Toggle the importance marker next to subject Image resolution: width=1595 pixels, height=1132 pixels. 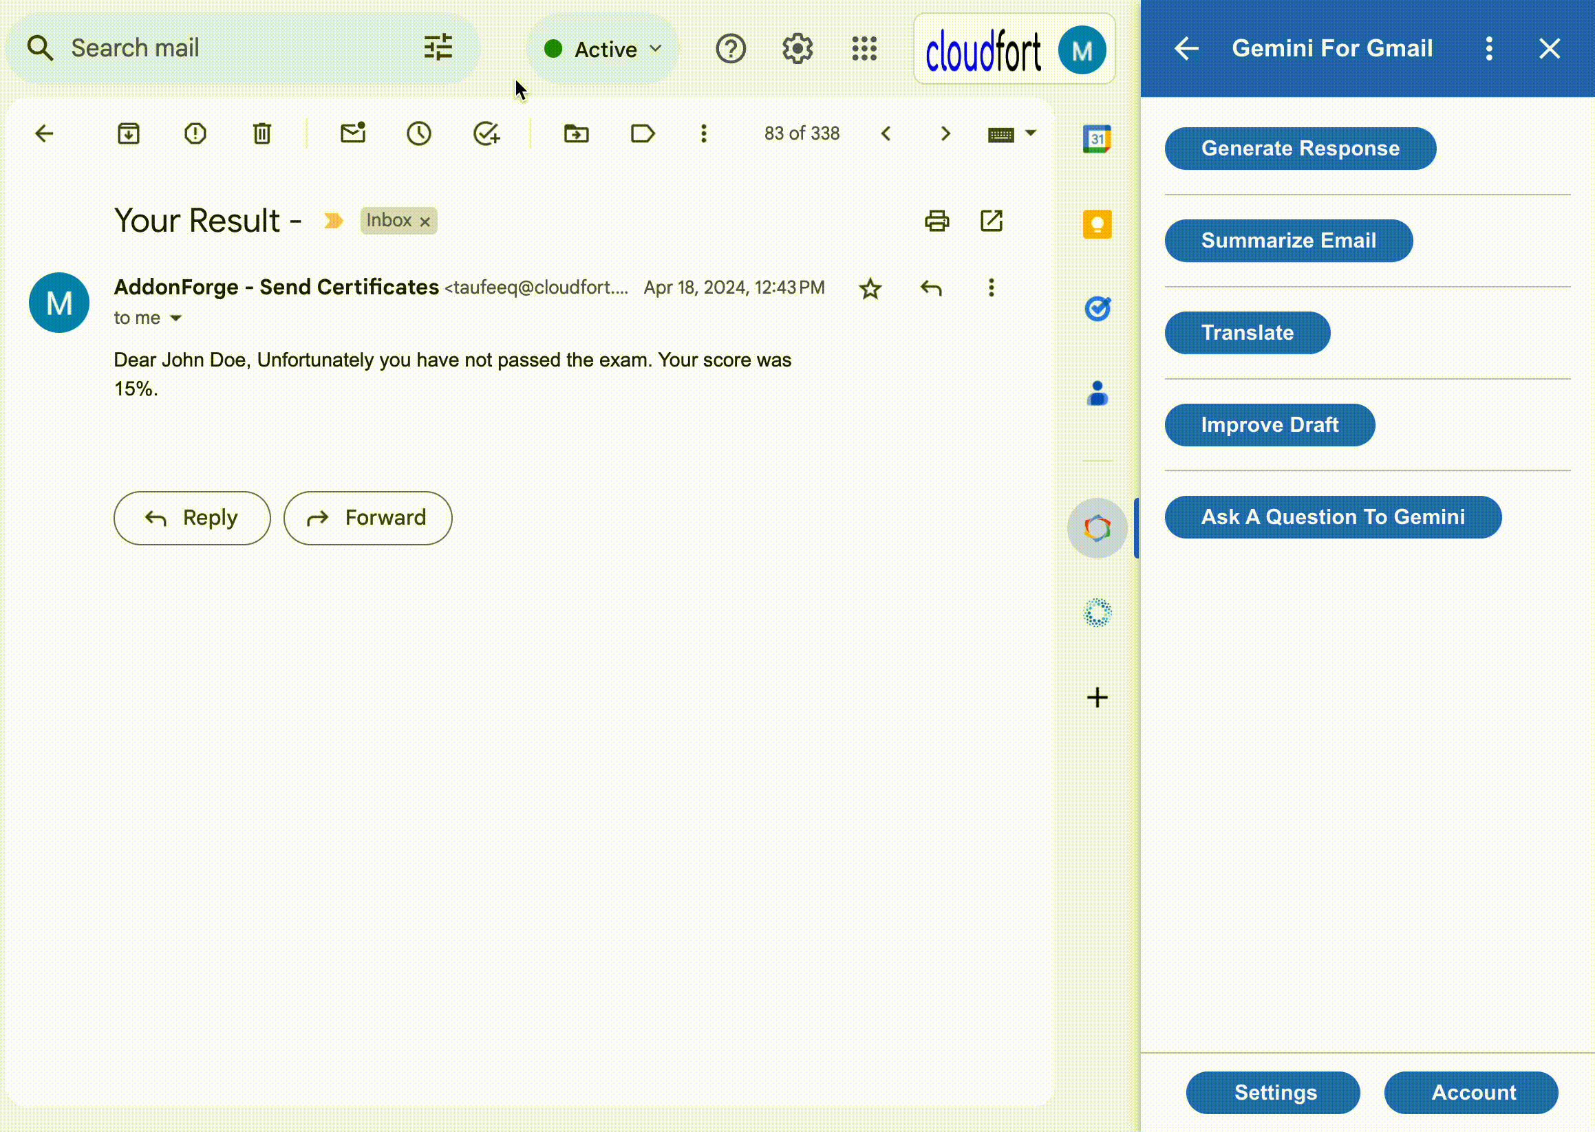[333, 221]
